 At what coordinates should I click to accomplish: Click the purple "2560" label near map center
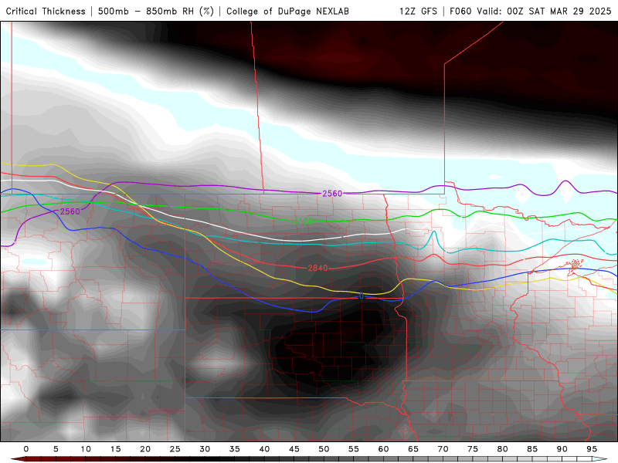point(332,194)
